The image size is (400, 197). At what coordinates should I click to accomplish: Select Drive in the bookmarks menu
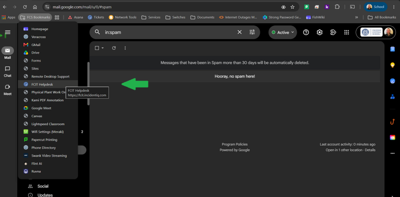48,53
